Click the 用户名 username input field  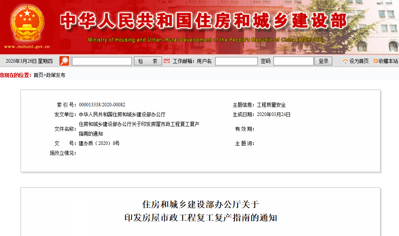point(236,61)
